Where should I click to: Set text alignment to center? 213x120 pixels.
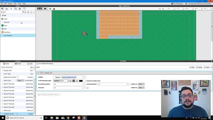click(74, 81)
